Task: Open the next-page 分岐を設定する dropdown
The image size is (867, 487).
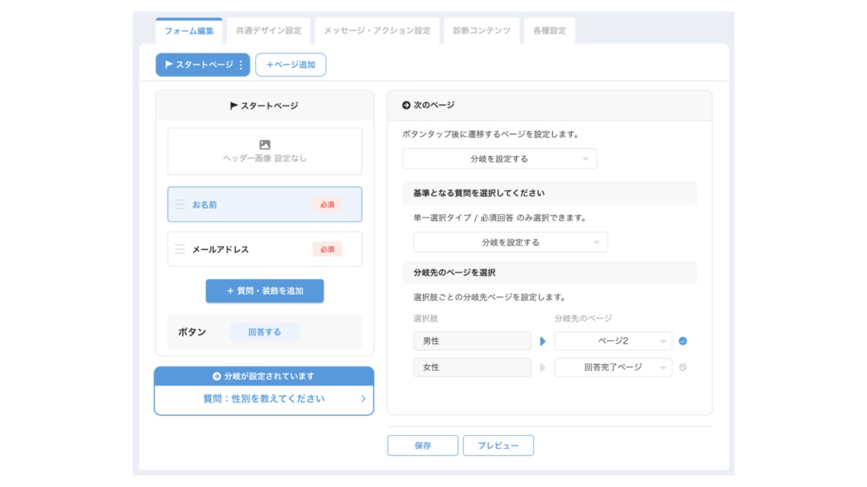Action: click(499, 159)
